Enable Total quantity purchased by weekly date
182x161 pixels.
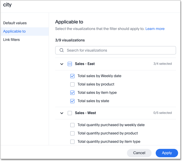click(x=72, y=125)
